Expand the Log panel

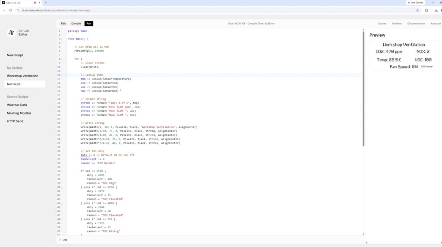tap(63, 240)
